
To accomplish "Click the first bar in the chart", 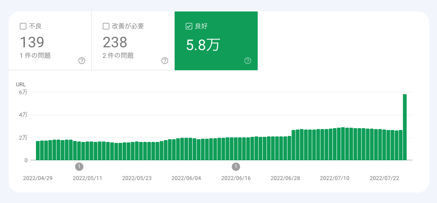I will [38, 151].
